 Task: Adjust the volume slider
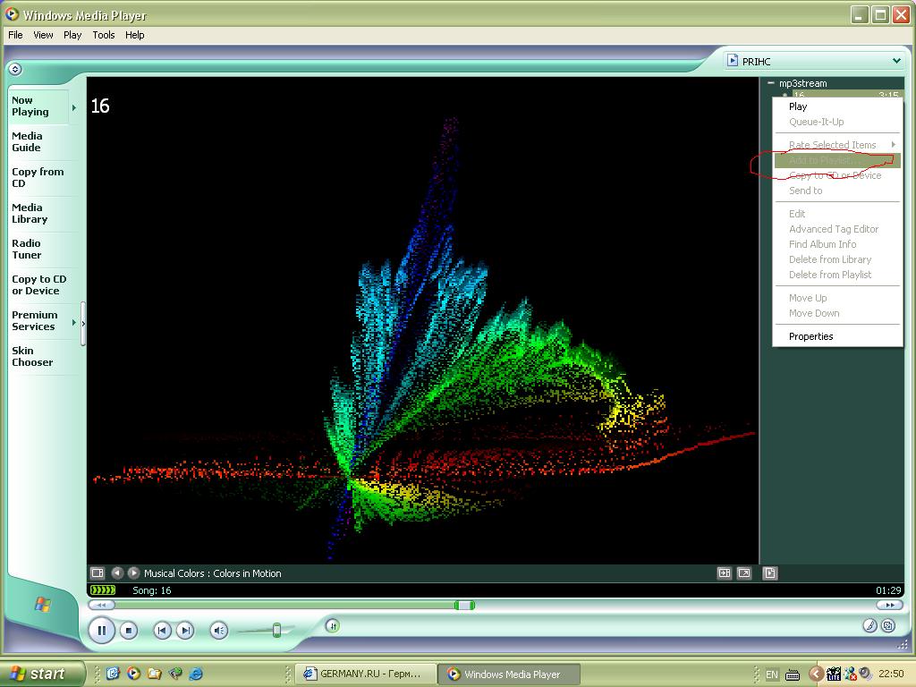click(x=276, y=630)
